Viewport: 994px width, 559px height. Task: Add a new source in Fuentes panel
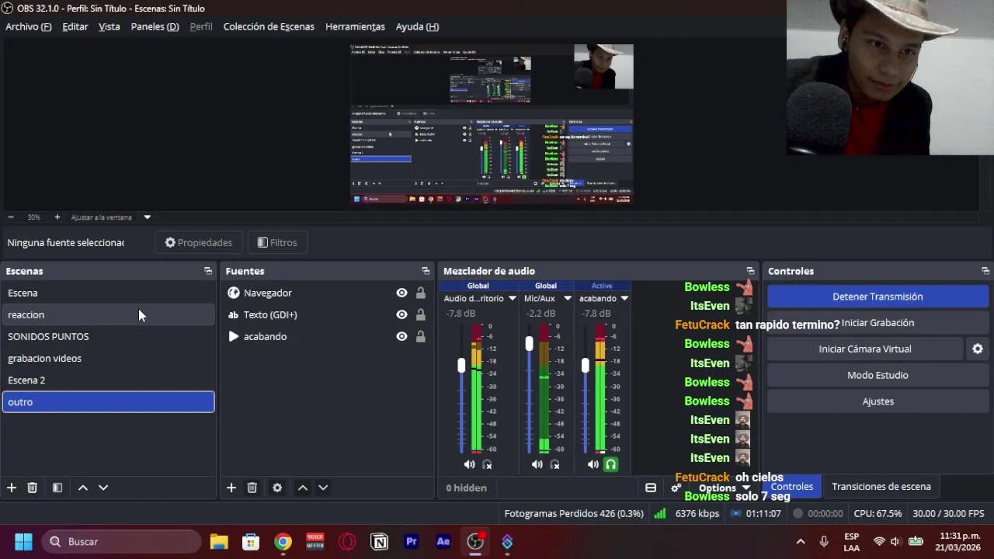[231, 488]
